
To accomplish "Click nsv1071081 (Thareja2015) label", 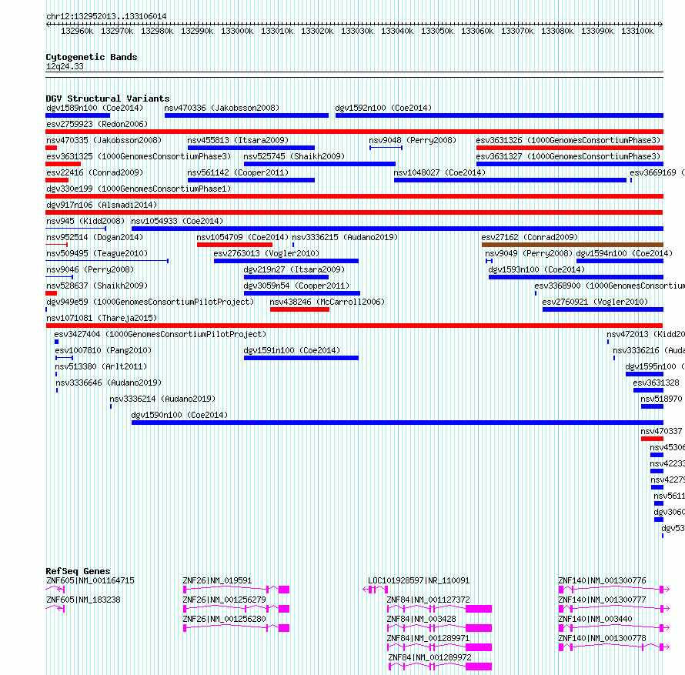I will click(x=102, y=318).
